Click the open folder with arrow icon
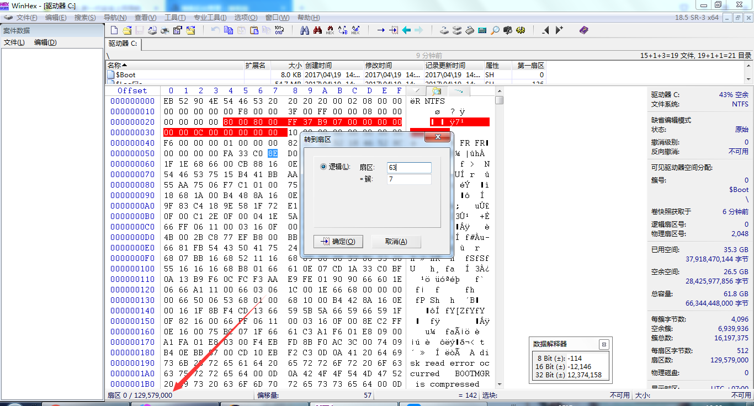The height and width of the screenshot is (406, 754). coord(190,30)
